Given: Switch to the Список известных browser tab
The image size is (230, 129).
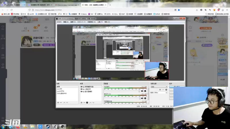Looking at the screenshot, I should pos(67,5).
